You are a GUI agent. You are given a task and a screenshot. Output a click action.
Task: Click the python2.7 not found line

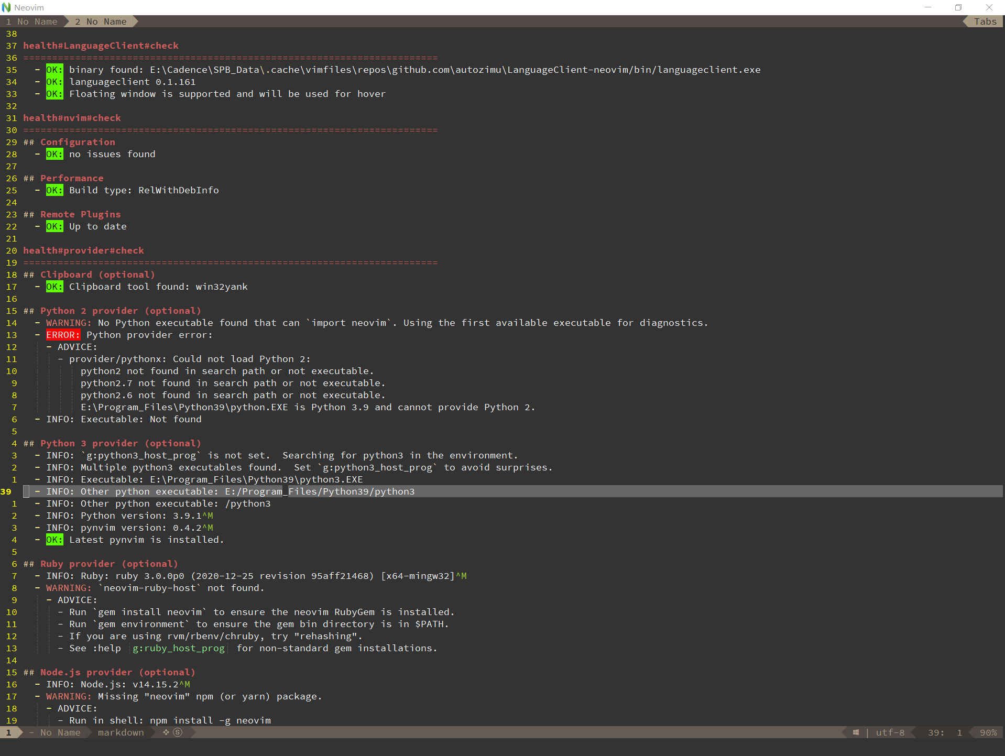coord(233,383)
